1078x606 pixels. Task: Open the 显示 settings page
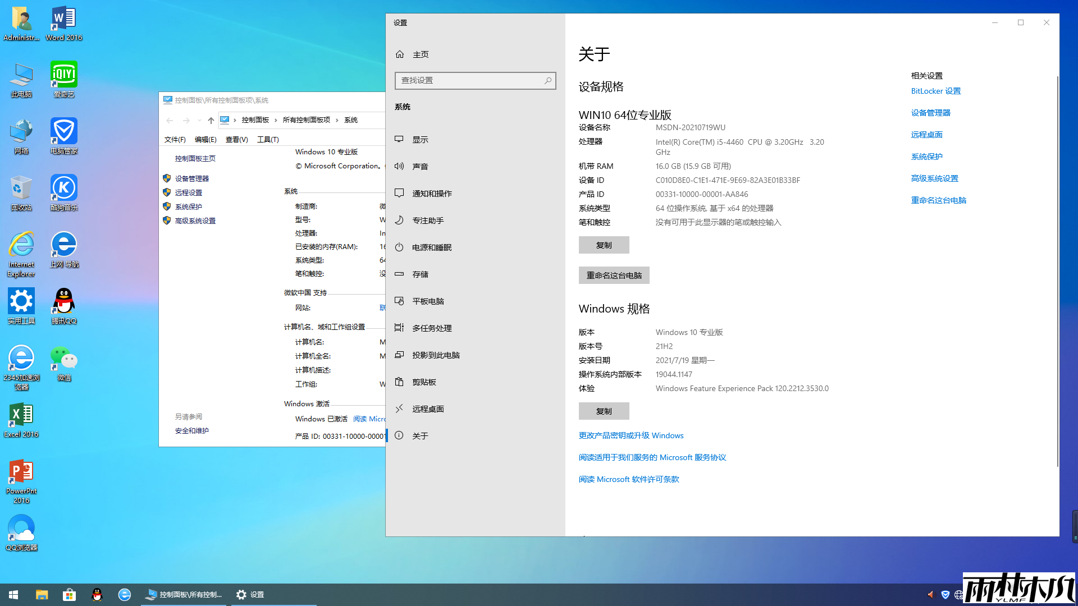click(476, 140)
